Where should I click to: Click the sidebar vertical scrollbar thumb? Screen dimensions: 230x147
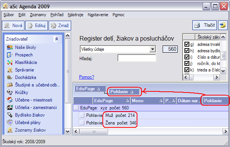tap(67, 71)
